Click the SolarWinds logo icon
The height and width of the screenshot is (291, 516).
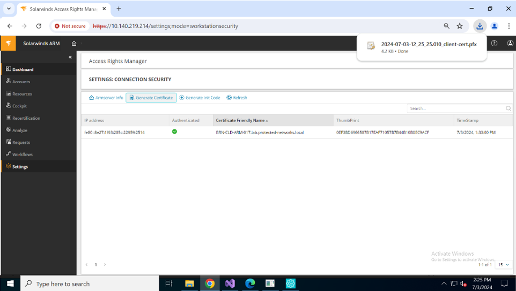click(8, 43)
